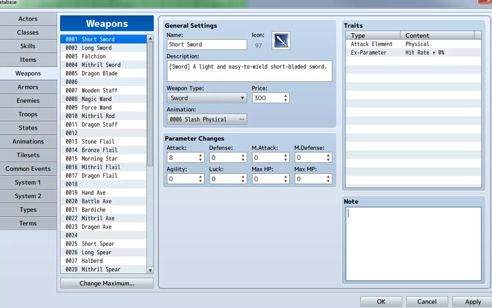Increase the M.Attack value

point(285,155)
